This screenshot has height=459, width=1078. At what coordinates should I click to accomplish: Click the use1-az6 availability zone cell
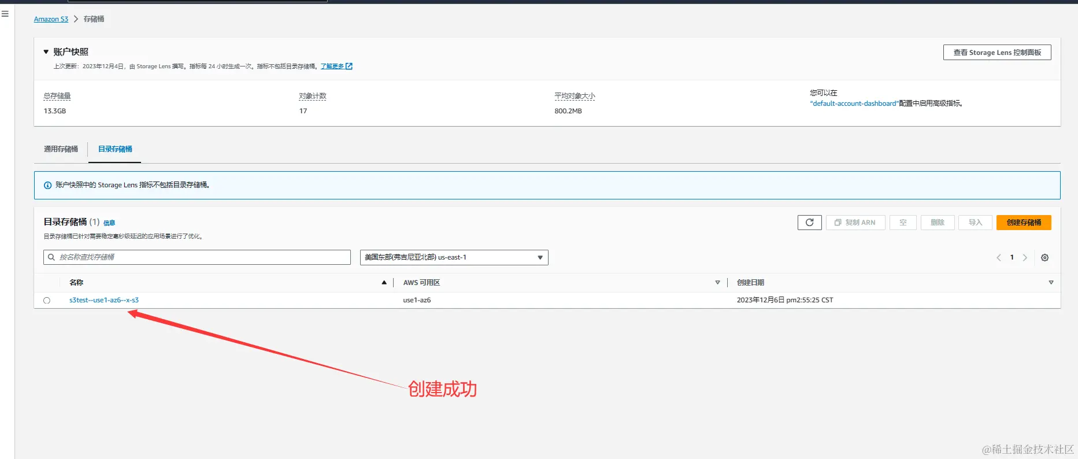[417, 300]
